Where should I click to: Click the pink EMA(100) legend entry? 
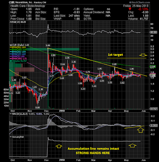[18, 59]
